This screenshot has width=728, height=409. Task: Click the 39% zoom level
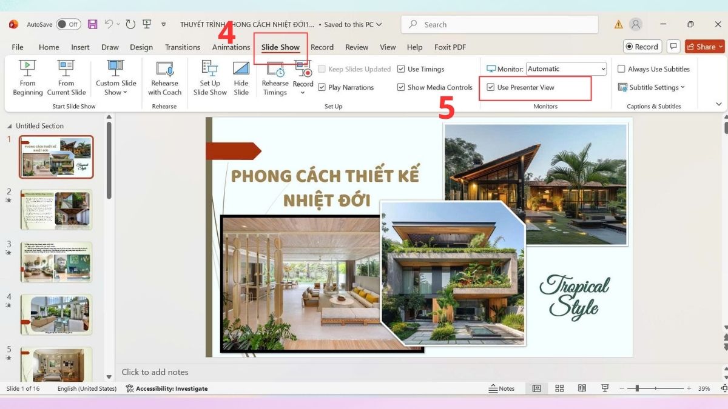point(704,388)
